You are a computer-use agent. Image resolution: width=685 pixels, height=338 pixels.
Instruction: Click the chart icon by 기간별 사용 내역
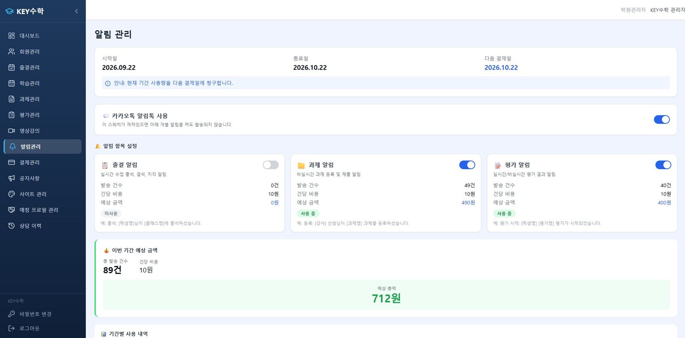[104, 334]
